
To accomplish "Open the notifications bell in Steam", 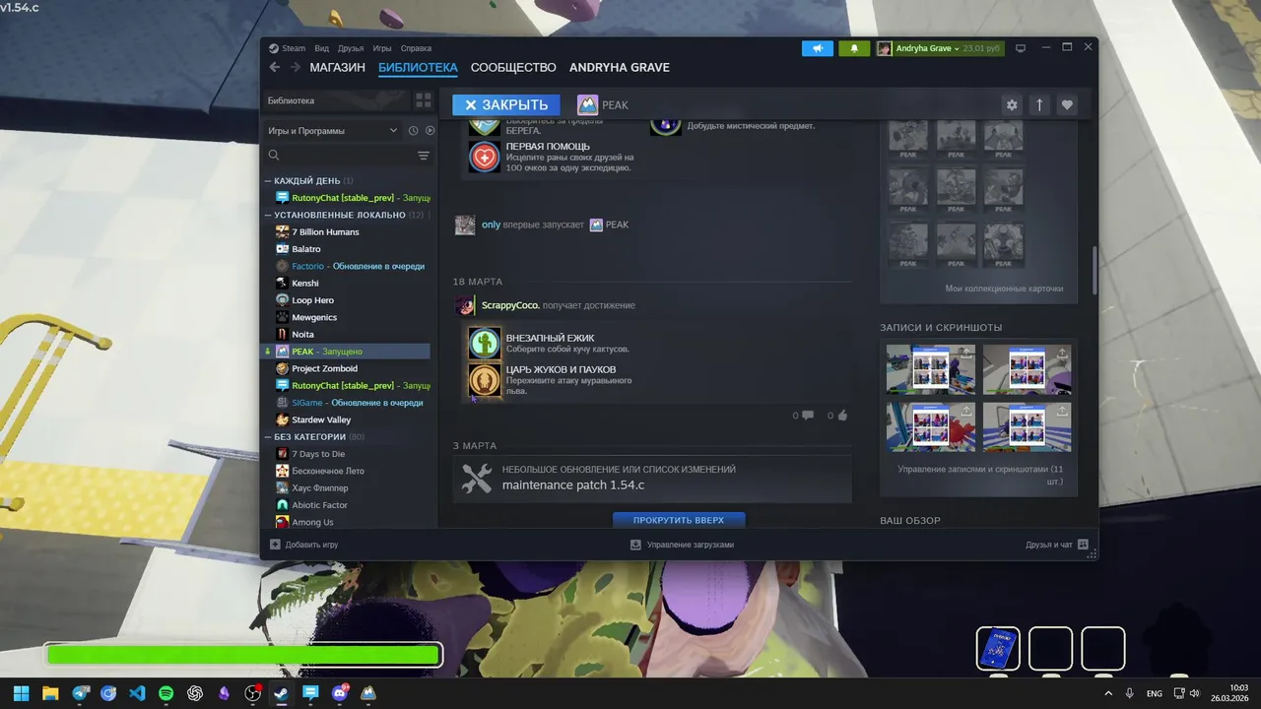I will [854, 48].
